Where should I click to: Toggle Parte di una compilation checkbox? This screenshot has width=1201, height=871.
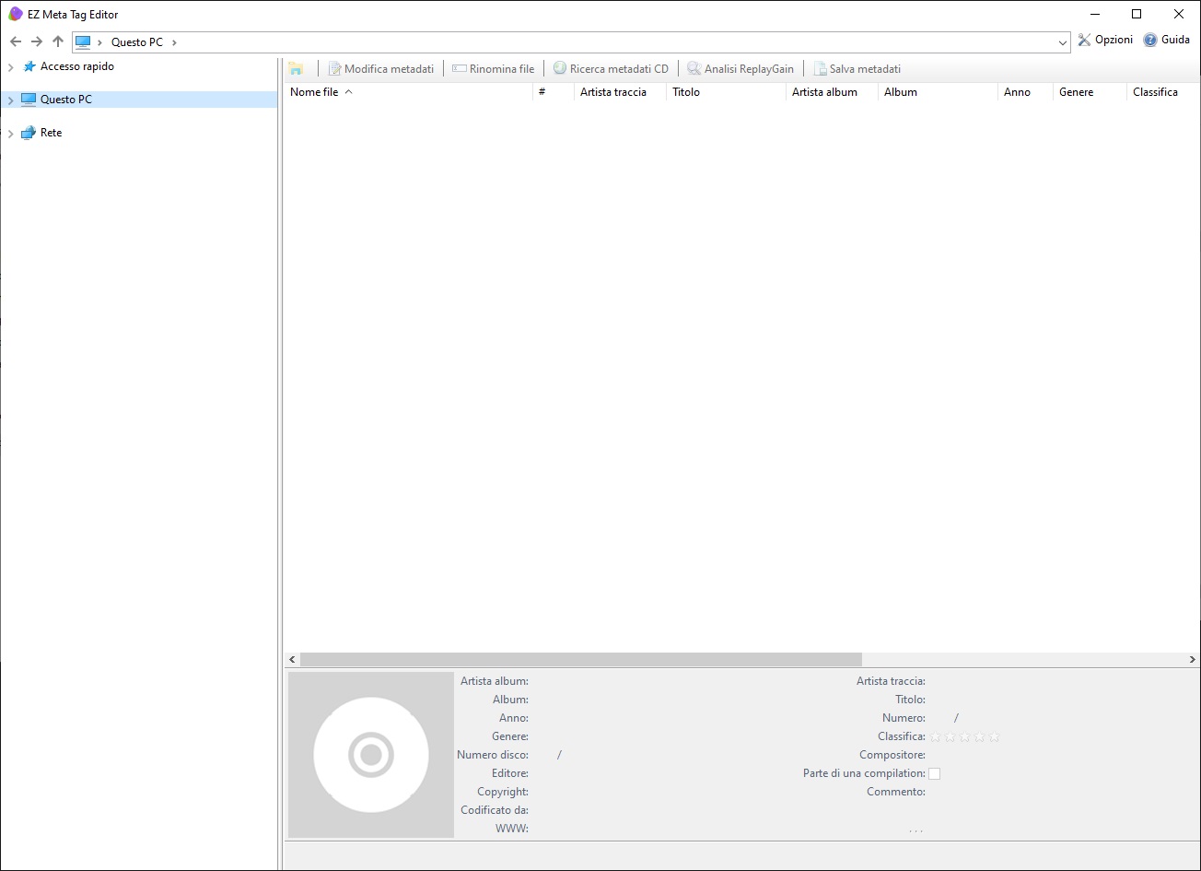[934, 773]
